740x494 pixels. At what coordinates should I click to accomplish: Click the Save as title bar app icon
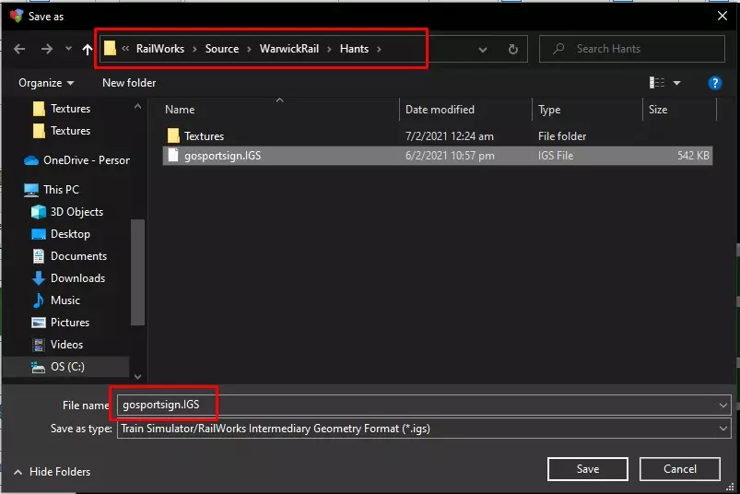[17, 16]
